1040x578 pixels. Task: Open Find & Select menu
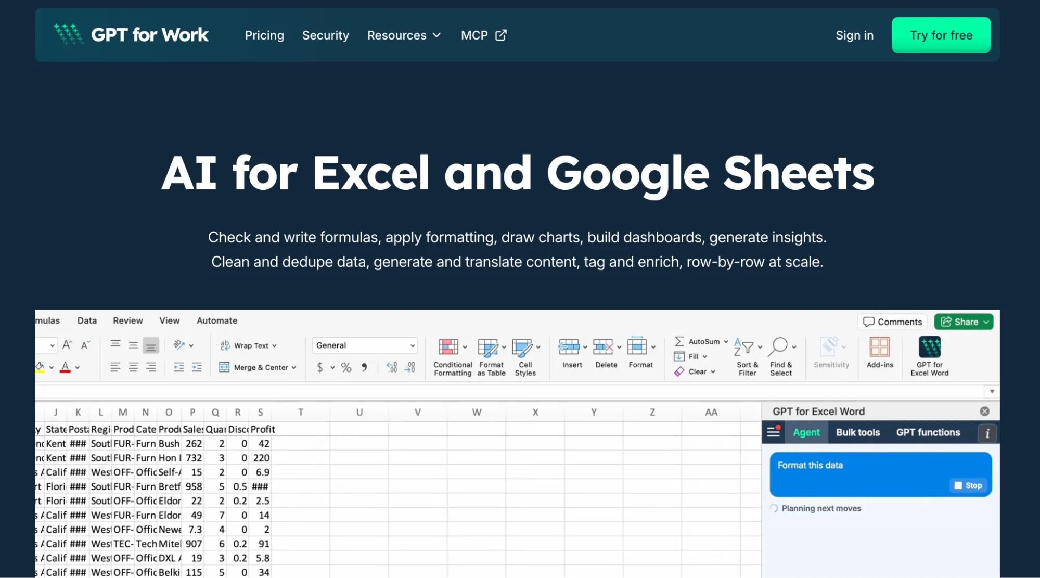[781, 356]
